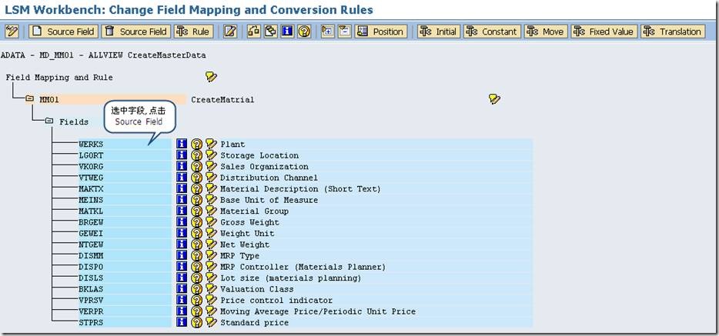The image size is (719, 336).
Task: Click the Rule toolbar button
Action: tap(193, 32)
